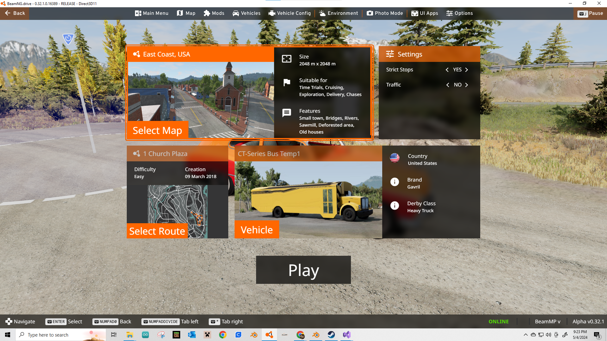Click the BeamMP v label
This screenshot has height=341, width=607.
point(548,321)
